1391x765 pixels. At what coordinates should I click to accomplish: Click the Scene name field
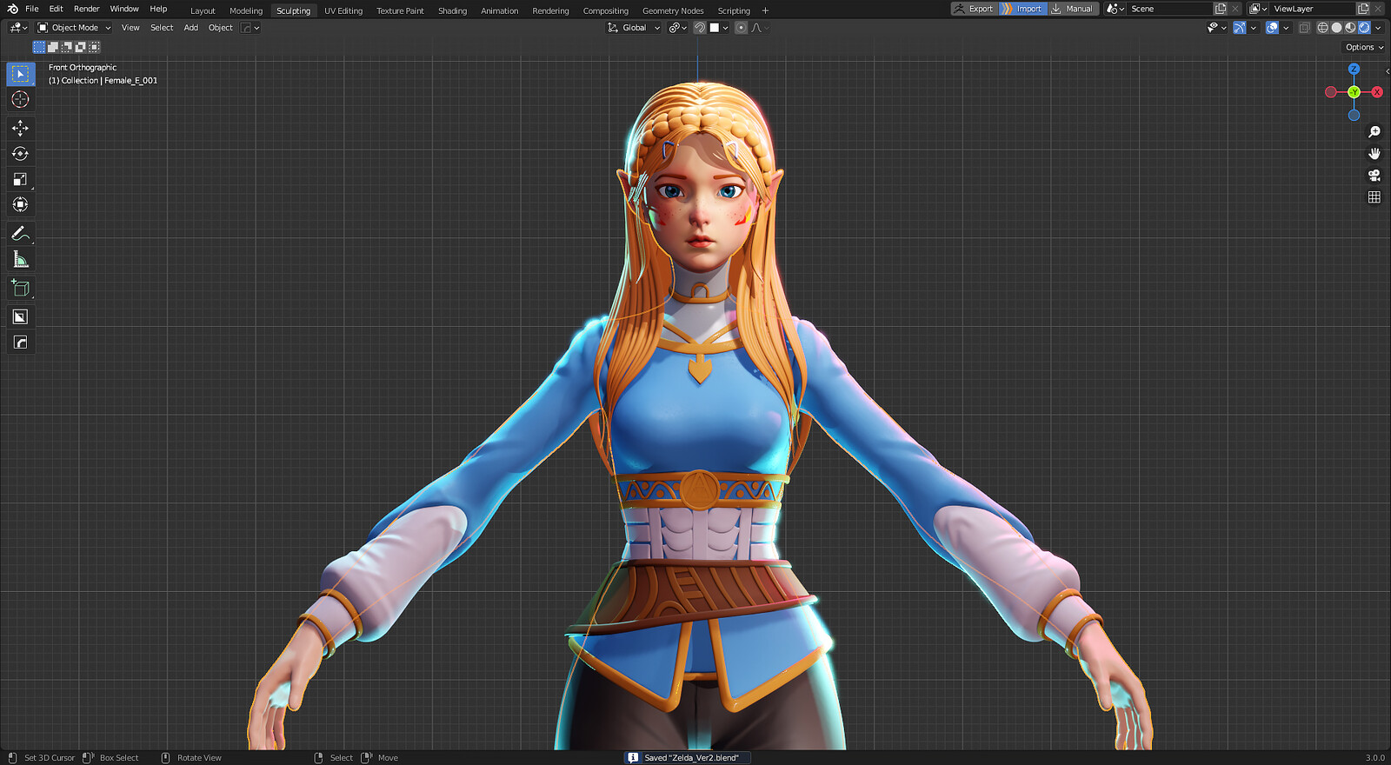pos(1170,9)
